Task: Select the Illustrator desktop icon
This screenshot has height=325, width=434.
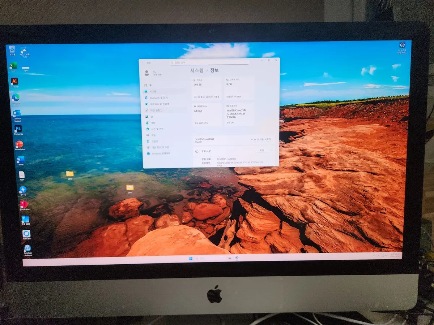Action: click(14, 82)
